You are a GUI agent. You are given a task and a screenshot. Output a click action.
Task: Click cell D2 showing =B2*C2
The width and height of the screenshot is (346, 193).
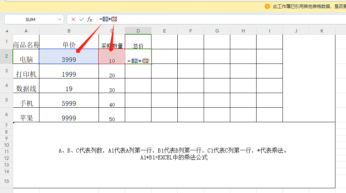click(x=138, y=56)
